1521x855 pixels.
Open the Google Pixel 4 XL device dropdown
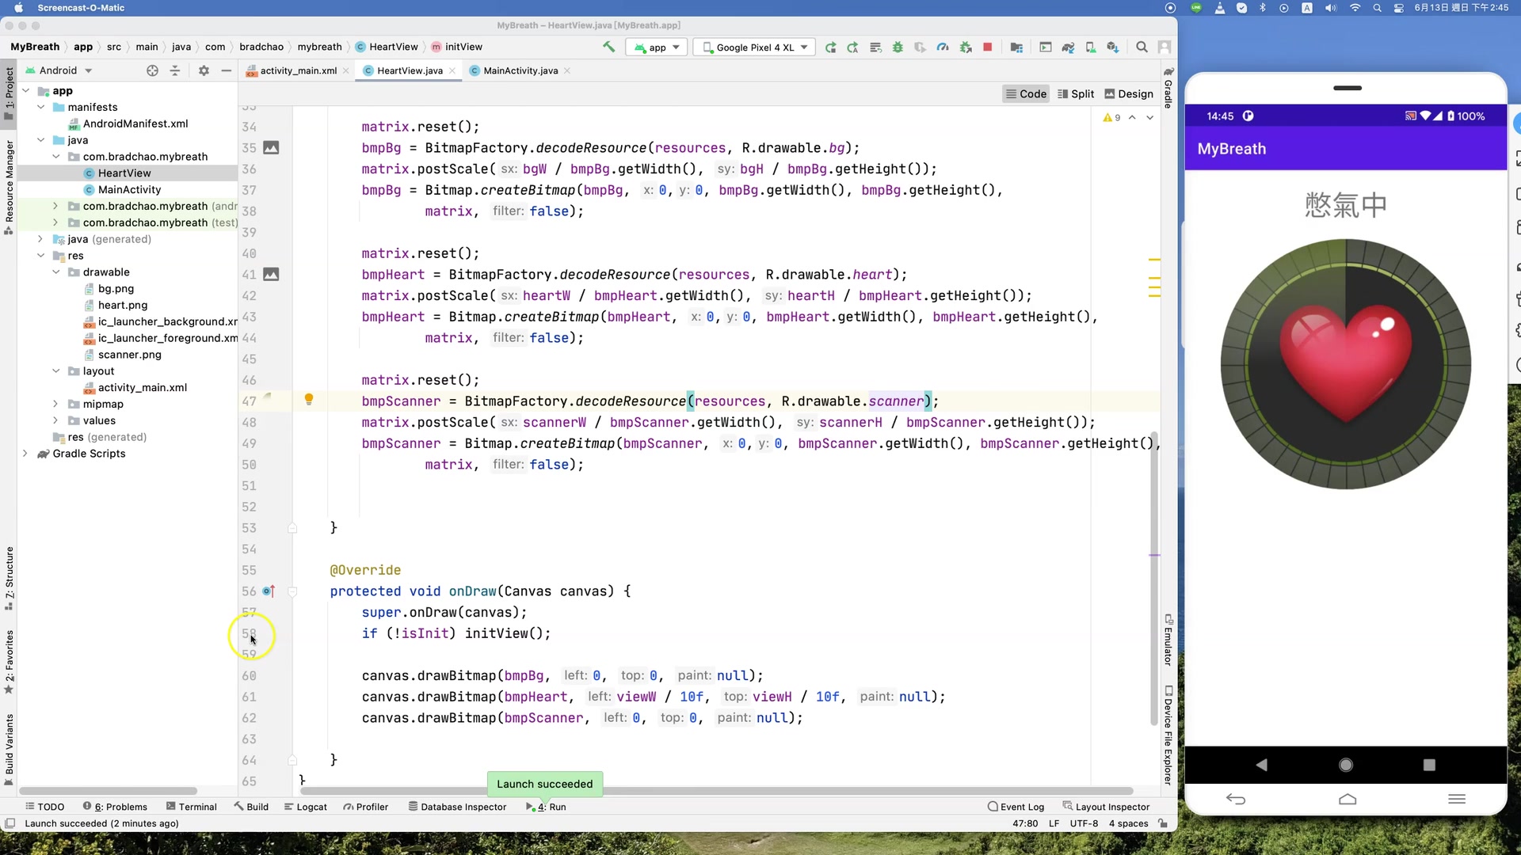click(755, 47)
